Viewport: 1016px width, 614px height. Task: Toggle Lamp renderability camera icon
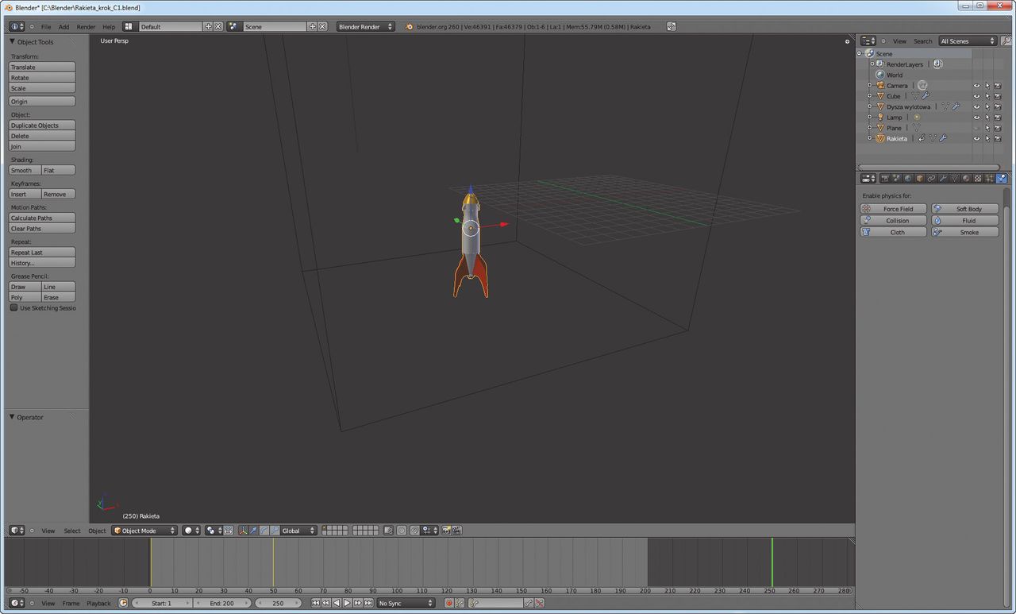(998, 117)
